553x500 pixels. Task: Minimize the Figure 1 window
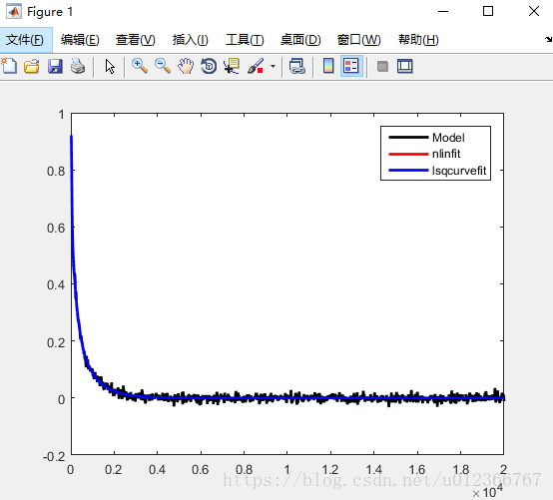click(x=443, y=12)
